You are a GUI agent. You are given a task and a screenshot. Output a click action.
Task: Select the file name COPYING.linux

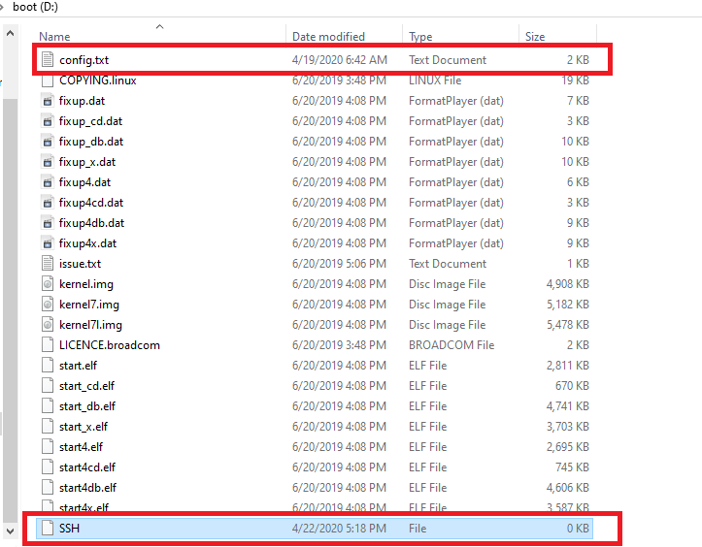pyautogui.click(x=98, y=80)
